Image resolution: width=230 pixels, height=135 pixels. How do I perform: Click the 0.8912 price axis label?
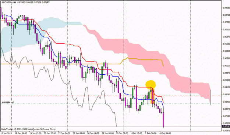tap(226, 87)
